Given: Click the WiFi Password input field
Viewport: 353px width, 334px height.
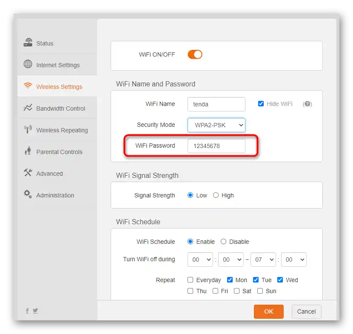Looking at the screenshot, I should tap(216, 146).
